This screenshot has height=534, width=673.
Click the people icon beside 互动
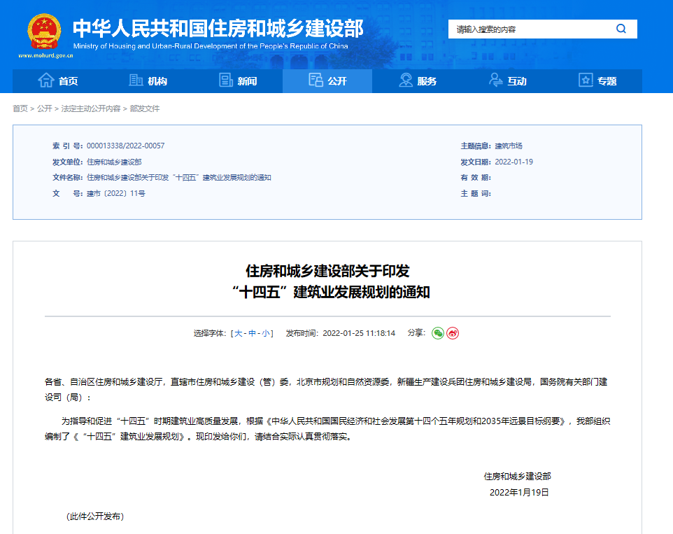(495, 80)
